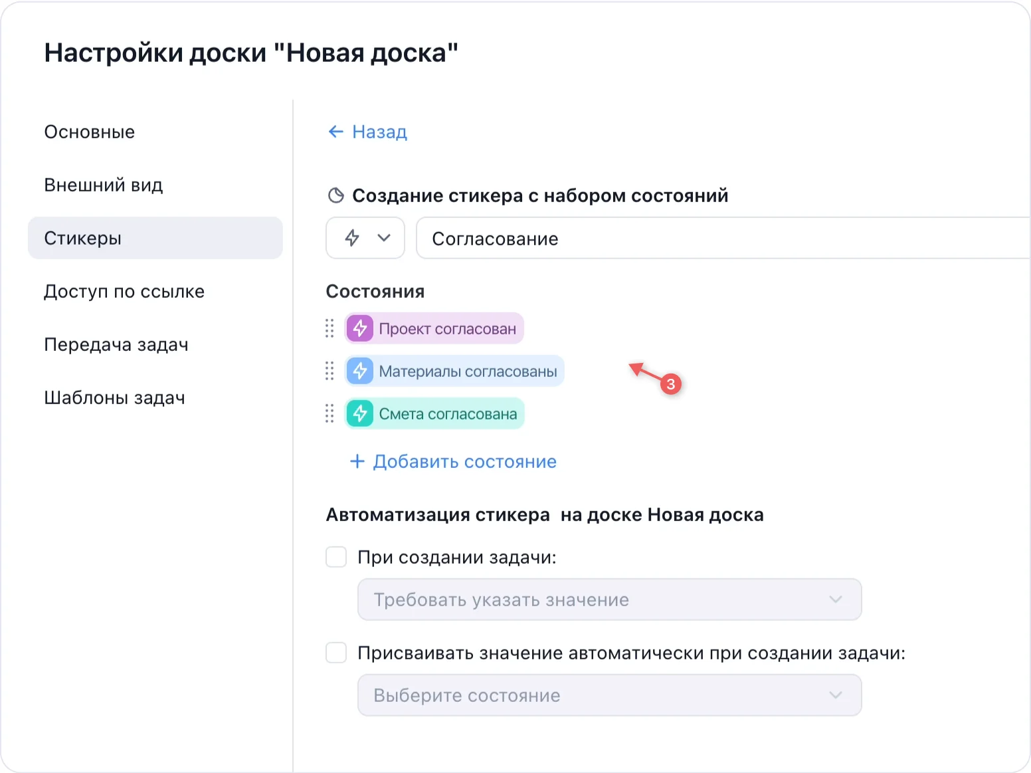The image size is (1031, 773).
Task: Click the drag handle of 'Смета согласована'
Action: coord(329,413)
